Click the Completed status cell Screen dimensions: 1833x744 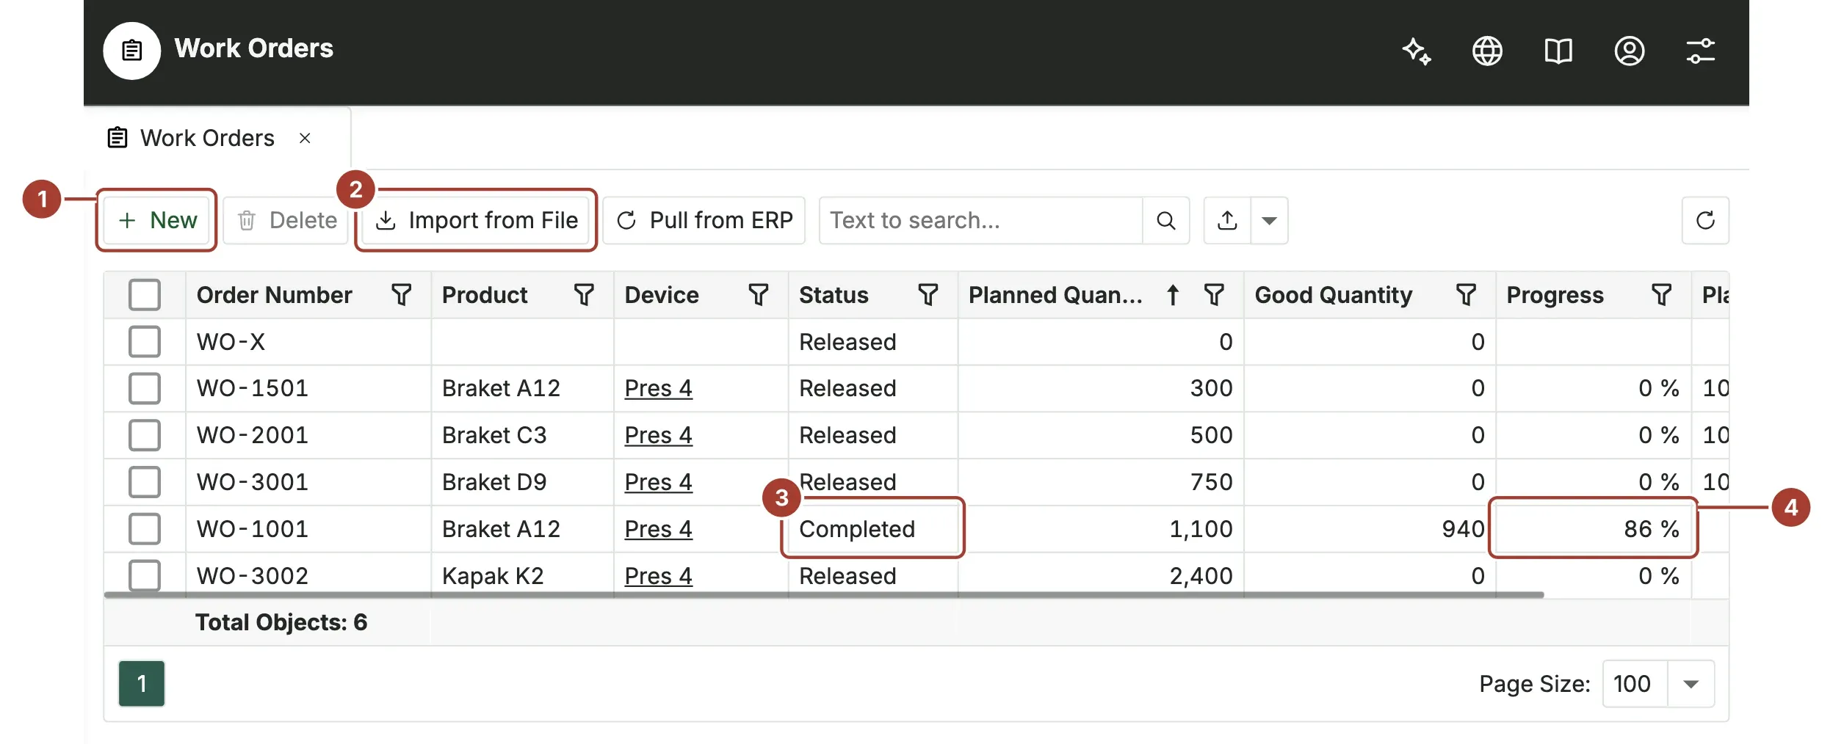873,529
